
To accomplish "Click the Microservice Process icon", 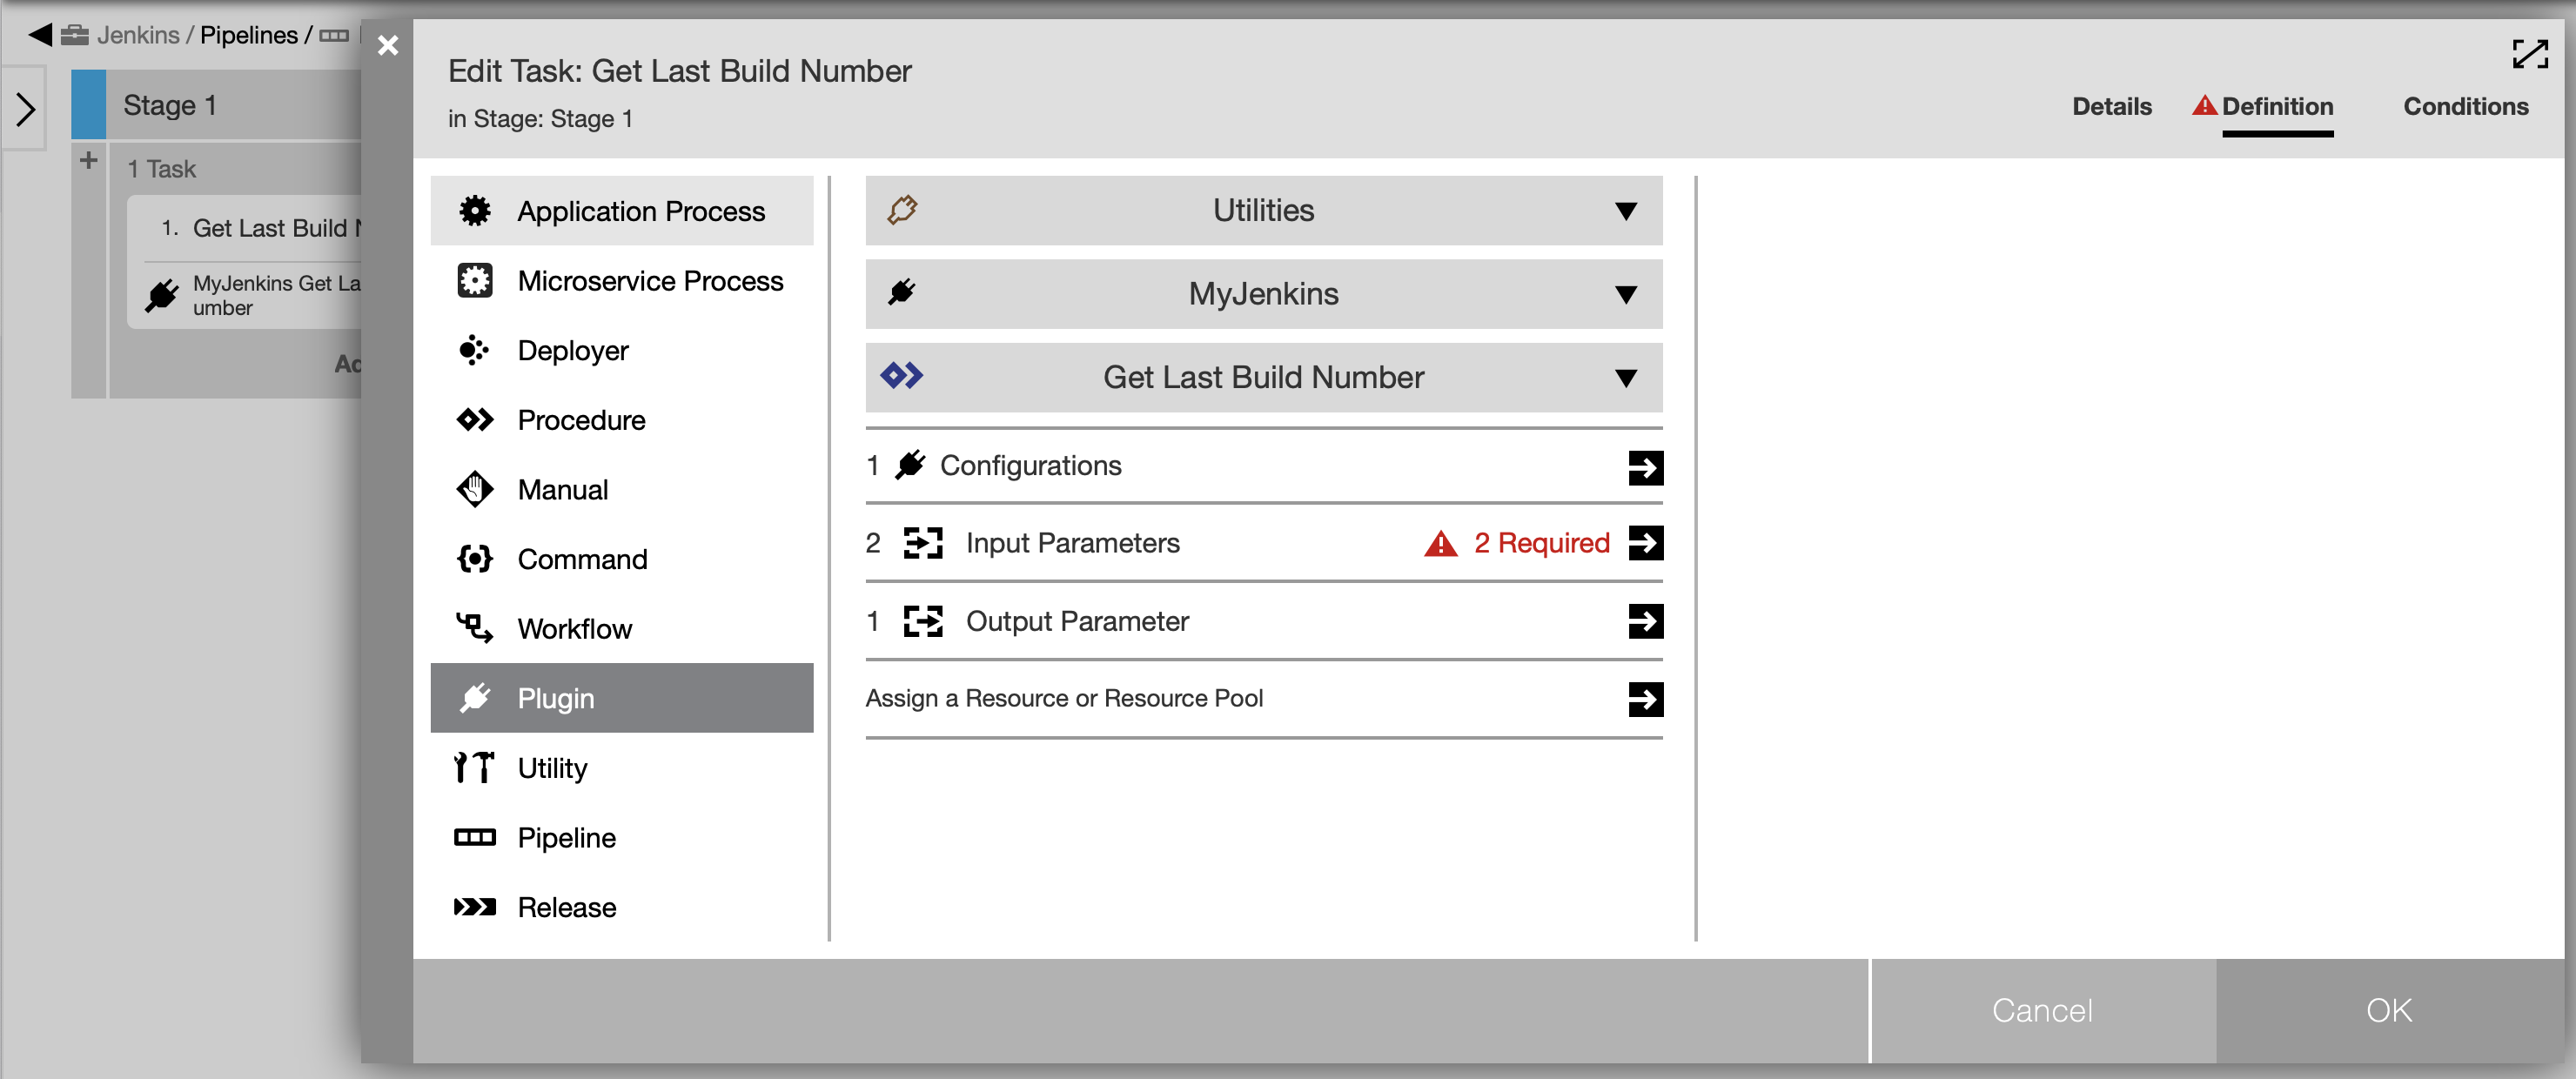I will 475,281.
